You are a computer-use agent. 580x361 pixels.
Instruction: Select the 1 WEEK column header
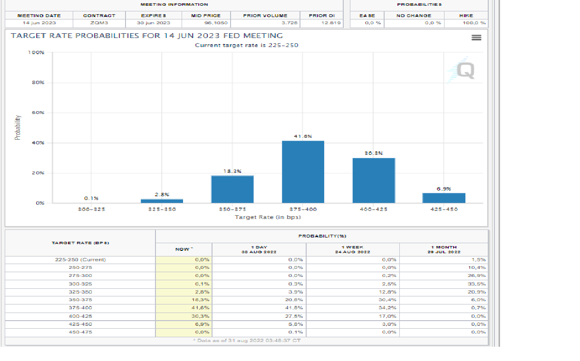click(353, 249)
